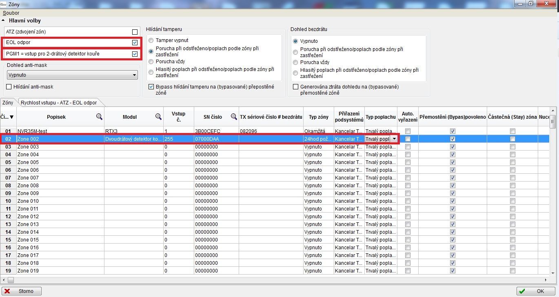Expand Typ poplachu dropdown for Zone 002

tap(394, 139)
